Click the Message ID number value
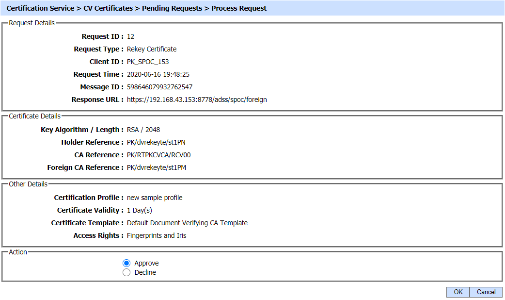Image resolution: width=505 pixels, height=300 pixels. (159, 87)
